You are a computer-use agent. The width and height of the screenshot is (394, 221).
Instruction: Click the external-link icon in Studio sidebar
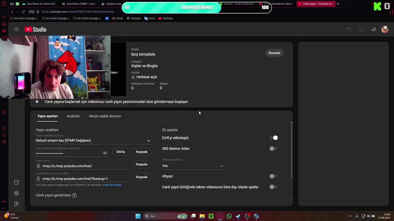click(x=17, y=182)
